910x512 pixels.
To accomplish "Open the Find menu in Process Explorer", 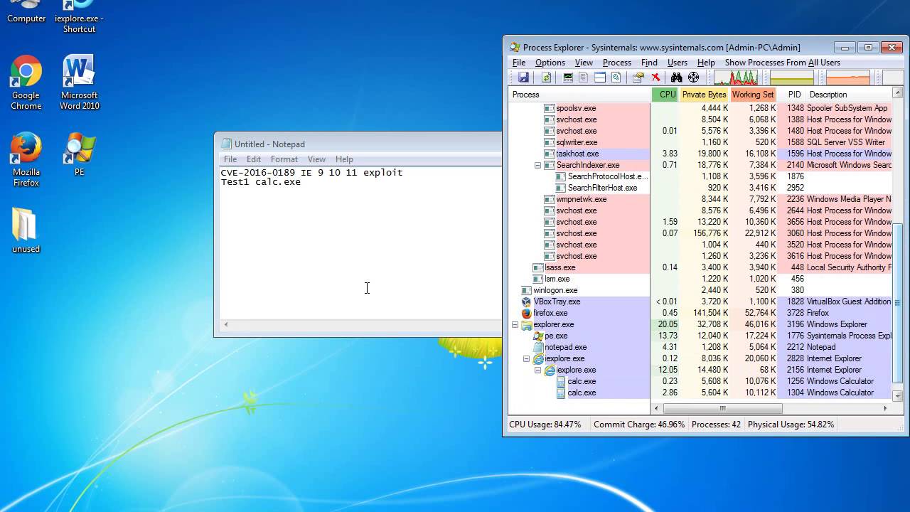I will [x=649, y=63].
